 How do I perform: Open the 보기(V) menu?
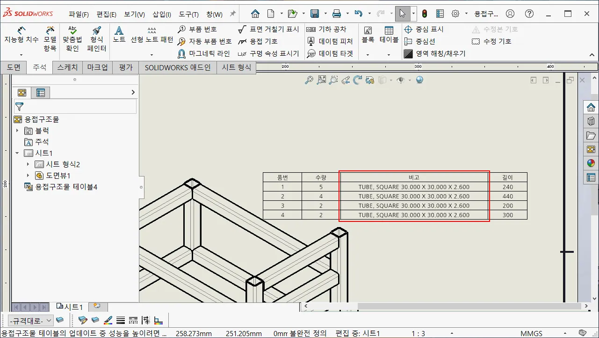[x=135, y=14]
